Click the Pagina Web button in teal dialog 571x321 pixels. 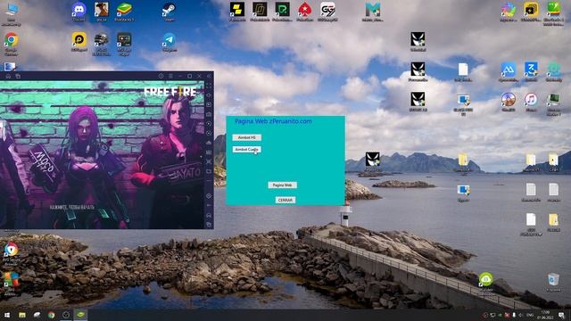[x=282, y=185]
